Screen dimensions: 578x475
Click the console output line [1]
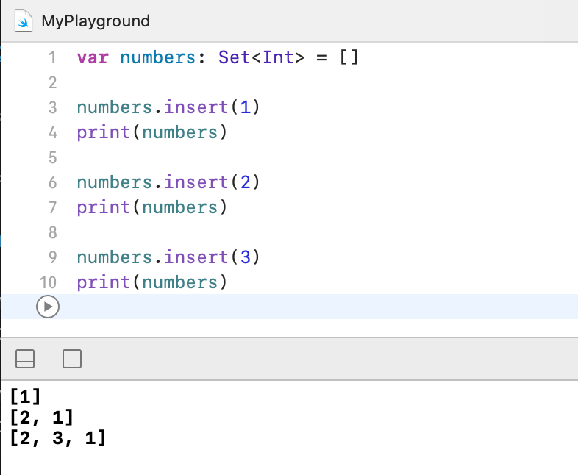tap(25, 398)
